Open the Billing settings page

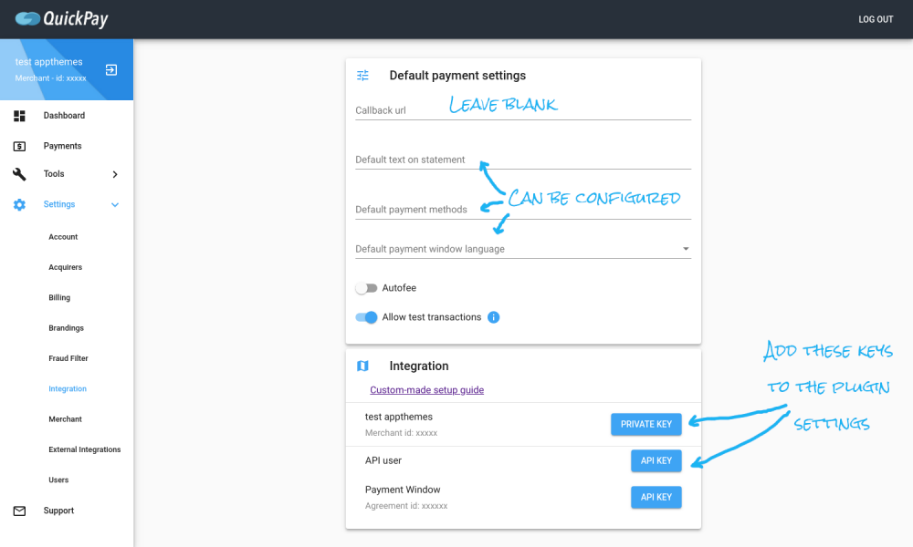59,297
